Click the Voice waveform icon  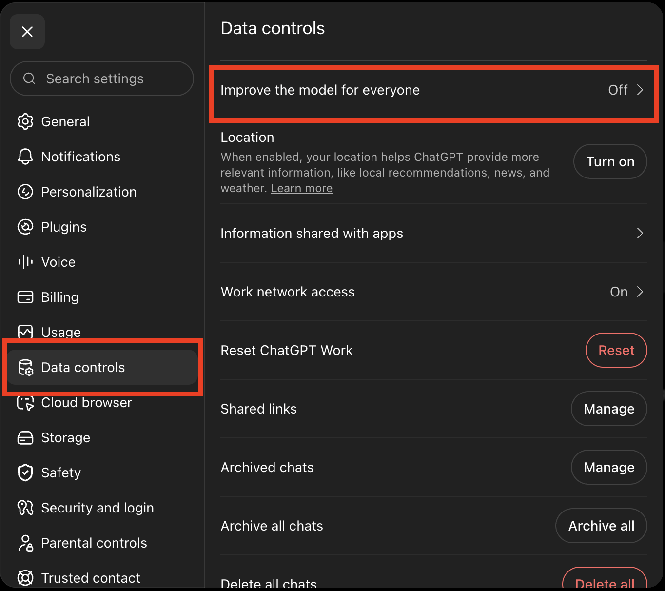click(25, 262)
